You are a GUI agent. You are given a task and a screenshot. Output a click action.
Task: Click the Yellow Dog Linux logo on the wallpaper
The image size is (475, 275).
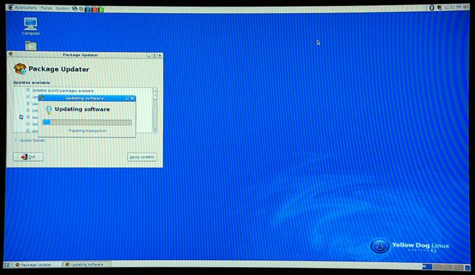pos(379,246)
